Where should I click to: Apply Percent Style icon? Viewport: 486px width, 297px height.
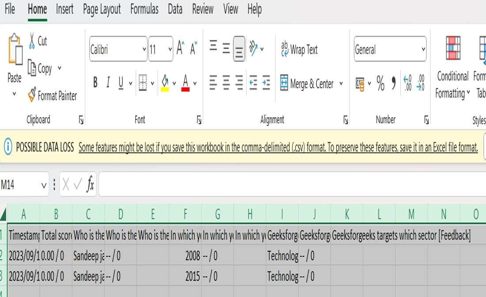coord(380,83)
